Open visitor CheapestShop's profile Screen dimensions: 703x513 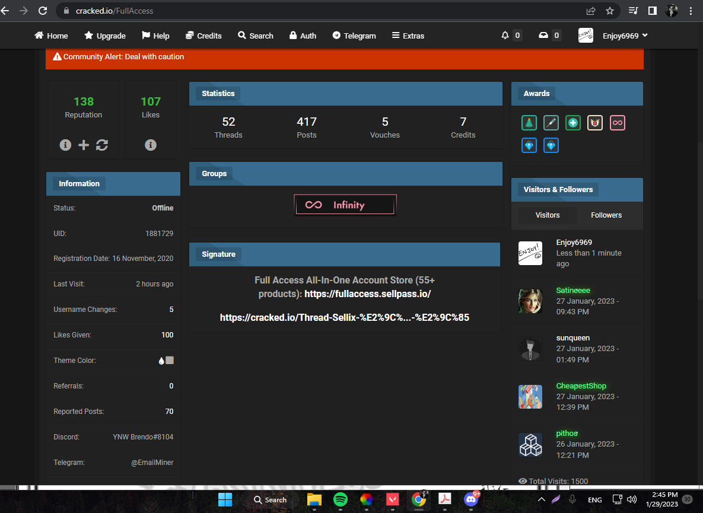tap(581, 385)
